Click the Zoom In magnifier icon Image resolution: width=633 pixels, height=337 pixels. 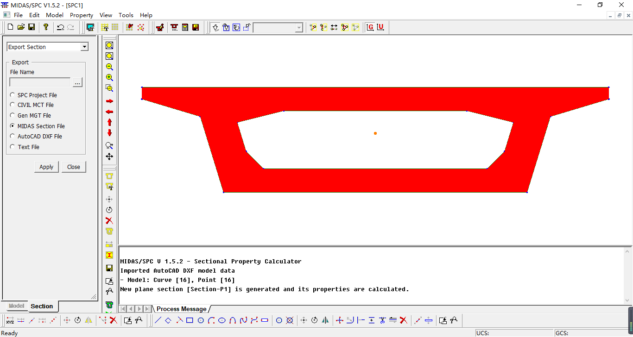[109, 77]
